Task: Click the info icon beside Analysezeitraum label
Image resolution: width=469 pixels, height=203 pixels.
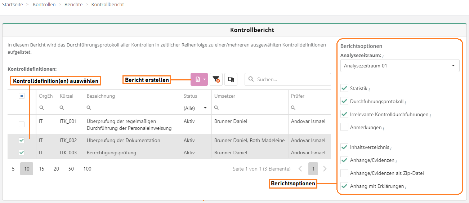Action: tap(383, 56)
